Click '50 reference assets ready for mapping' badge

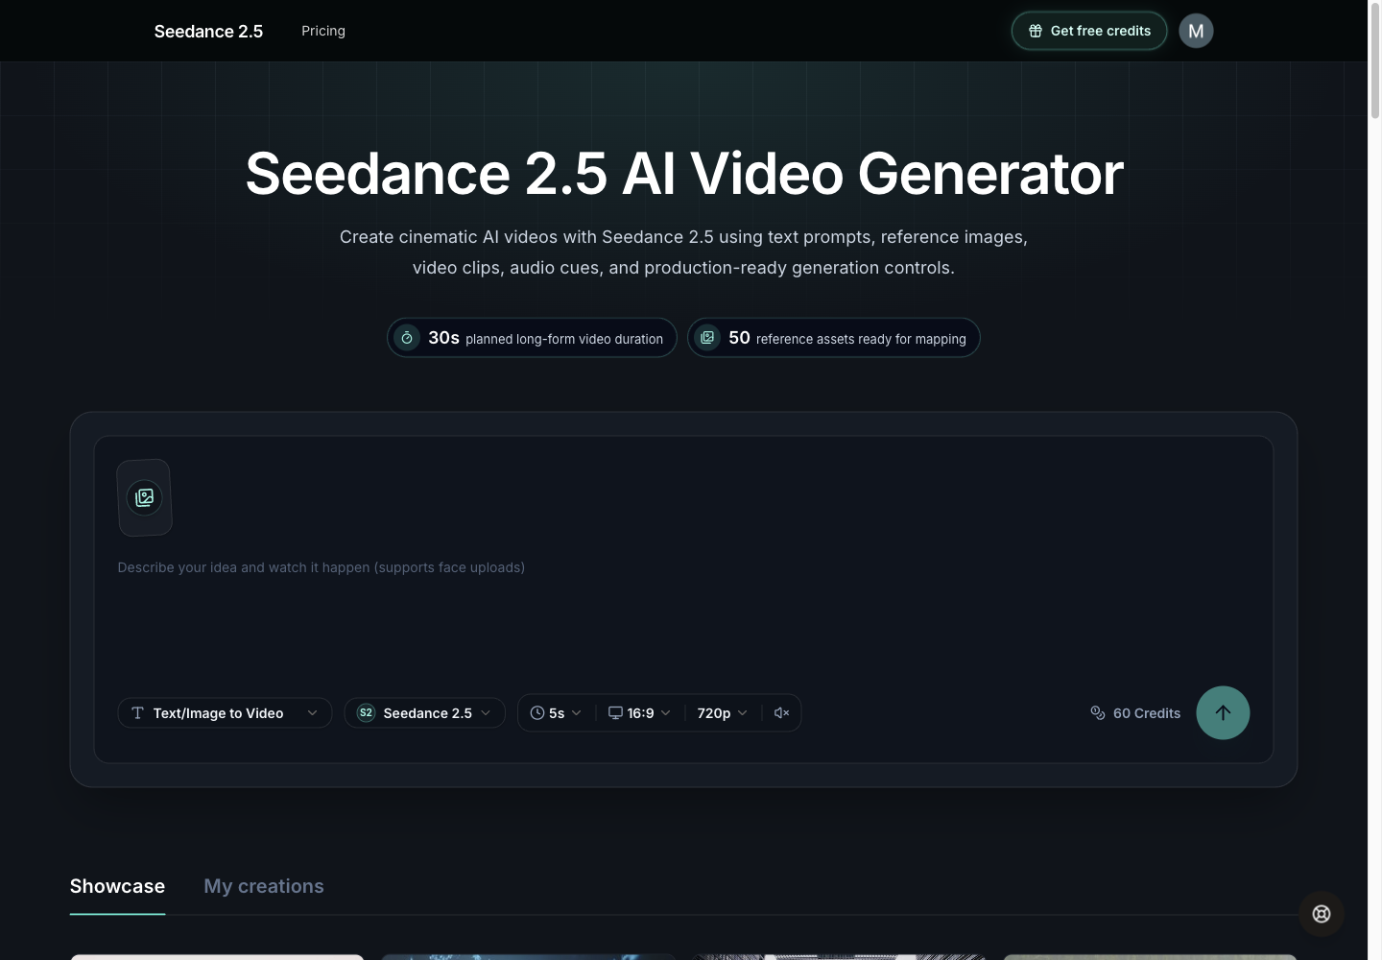834,338
